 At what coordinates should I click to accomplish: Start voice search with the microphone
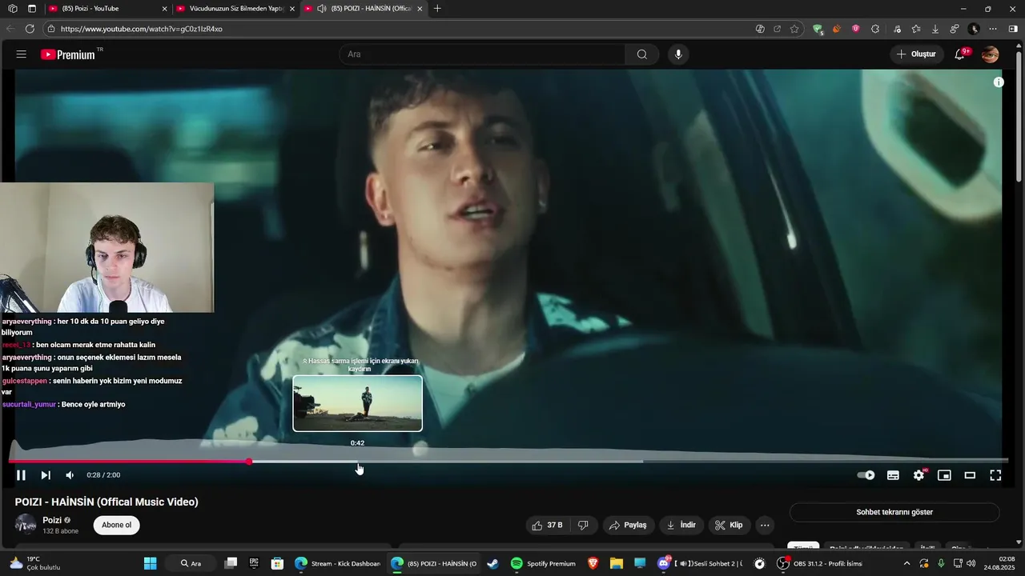click(678, 54)
